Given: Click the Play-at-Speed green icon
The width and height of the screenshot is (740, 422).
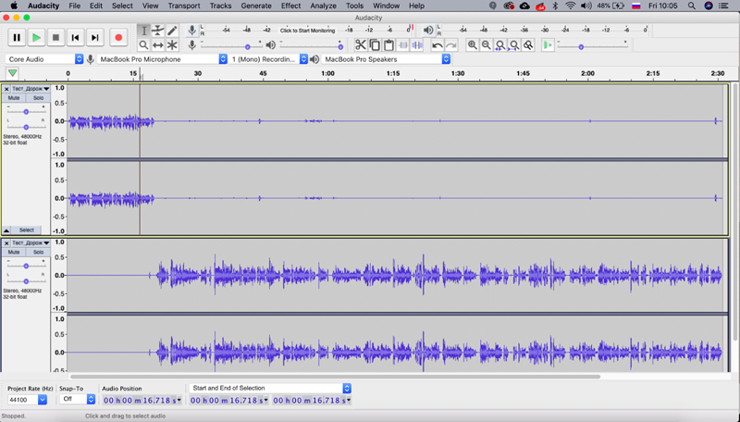Looking at the screenshot, I should (x=548, y=44).
